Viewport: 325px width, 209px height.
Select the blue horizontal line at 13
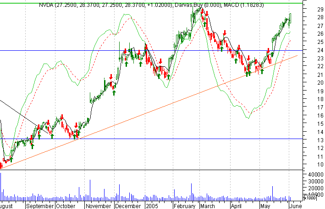click(x=151, y=139)
